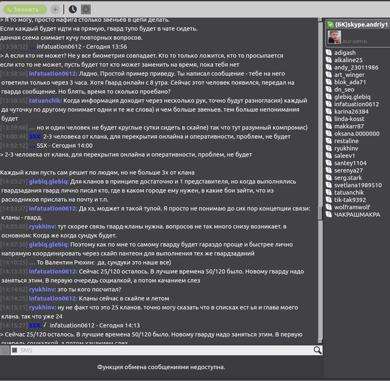
Task: Click the Skype icon beside dn_seo
Action: [x=329, y=89]
